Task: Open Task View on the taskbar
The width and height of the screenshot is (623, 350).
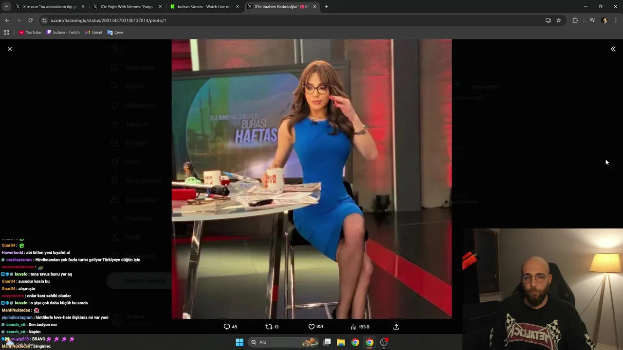Action: click(327, 342)
